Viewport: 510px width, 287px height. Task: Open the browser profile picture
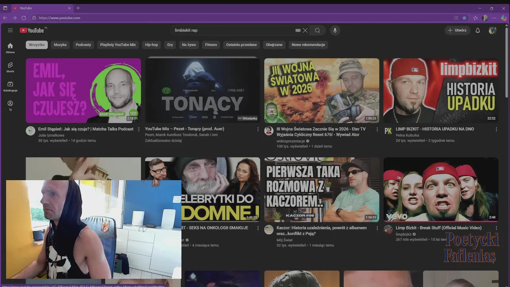(485, 18)
